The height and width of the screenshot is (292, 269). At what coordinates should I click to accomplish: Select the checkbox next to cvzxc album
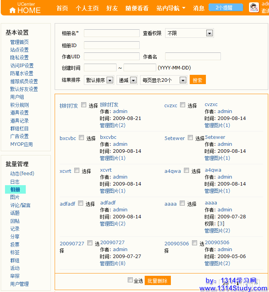click(182, 105)
